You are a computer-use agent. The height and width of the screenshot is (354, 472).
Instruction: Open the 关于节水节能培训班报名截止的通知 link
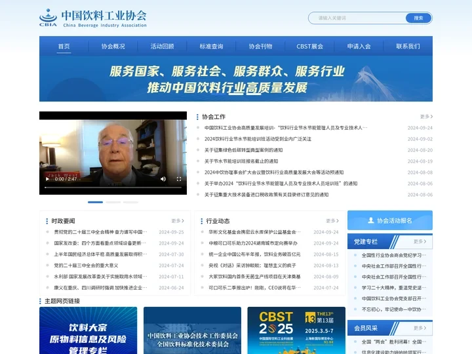tap(241, 161)
